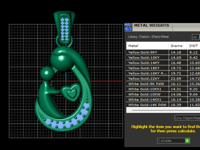Click the 16.14 grams value

point(176,100)
